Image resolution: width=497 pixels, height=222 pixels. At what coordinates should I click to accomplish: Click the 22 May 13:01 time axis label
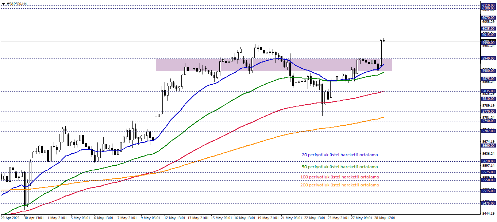314,218
